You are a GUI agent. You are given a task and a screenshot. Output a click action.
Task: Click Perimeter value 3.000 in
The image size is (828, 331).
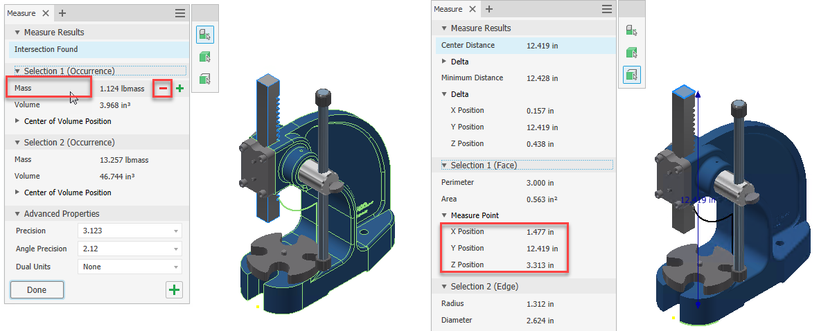click(540, 183)
